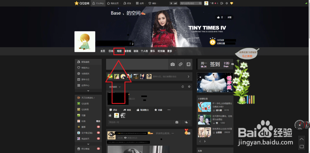Click the logout icon in top bar

point(222,3)
